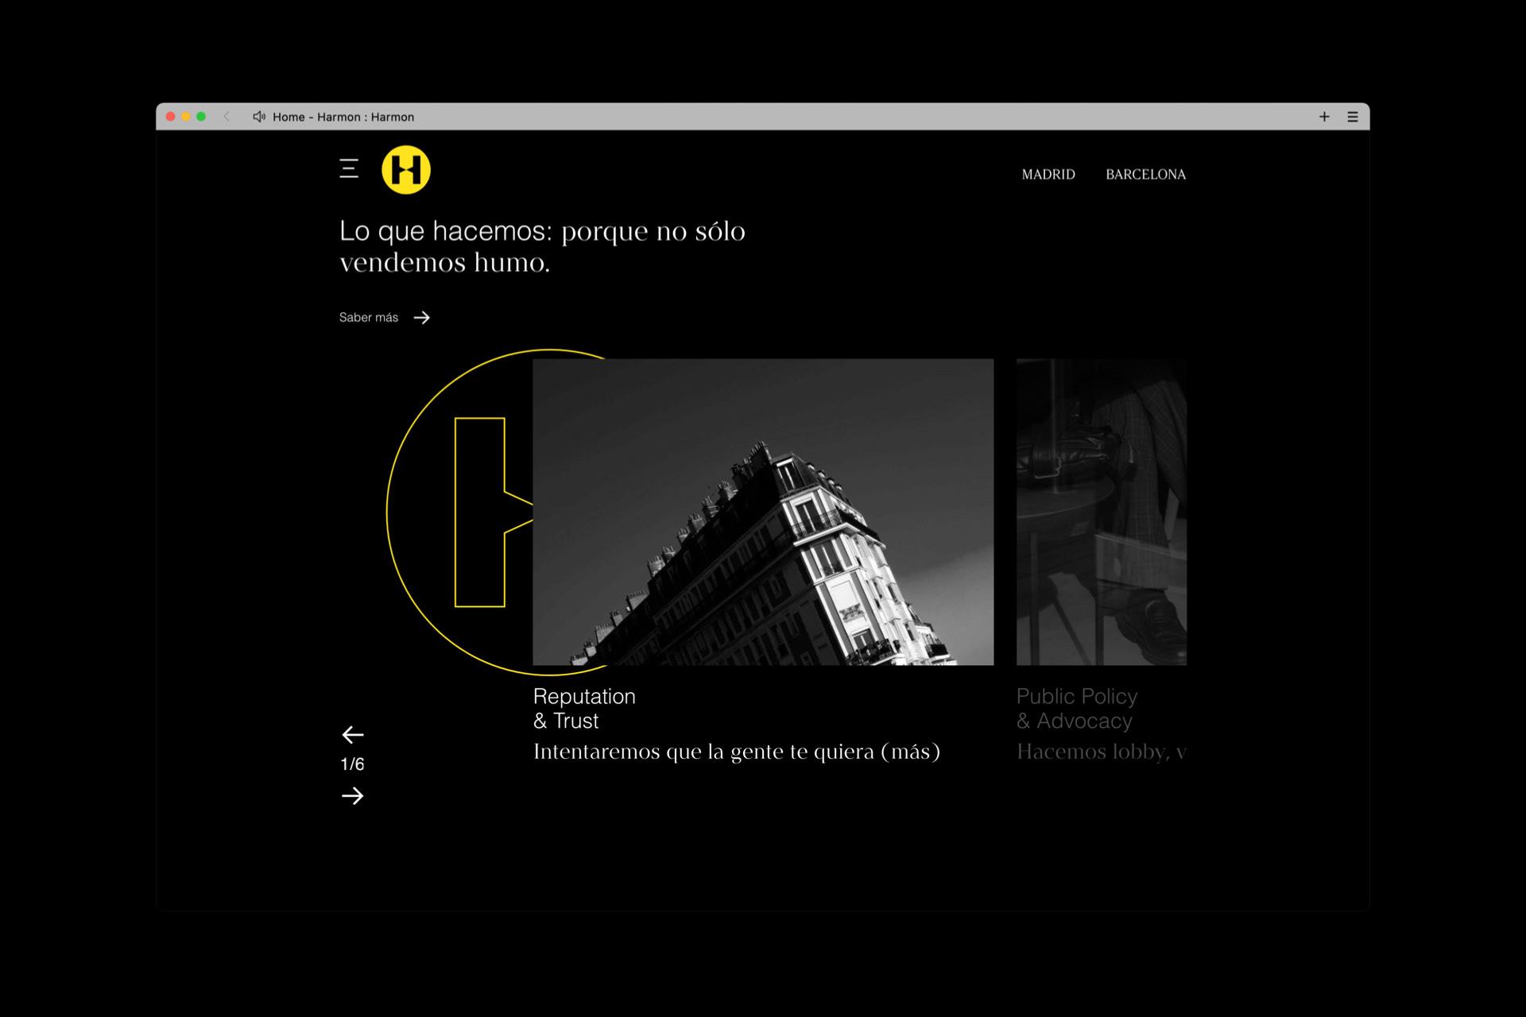Click the dimmed Public Policy slide image
Screen dimensions: 1526x1017
(1101, 512)
